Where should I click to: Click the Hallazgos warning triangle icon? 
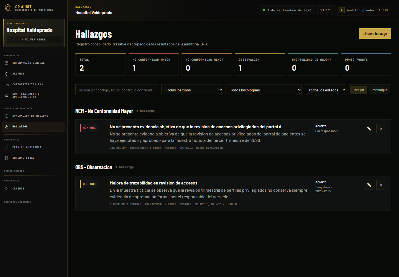click(x=7, y=127)
